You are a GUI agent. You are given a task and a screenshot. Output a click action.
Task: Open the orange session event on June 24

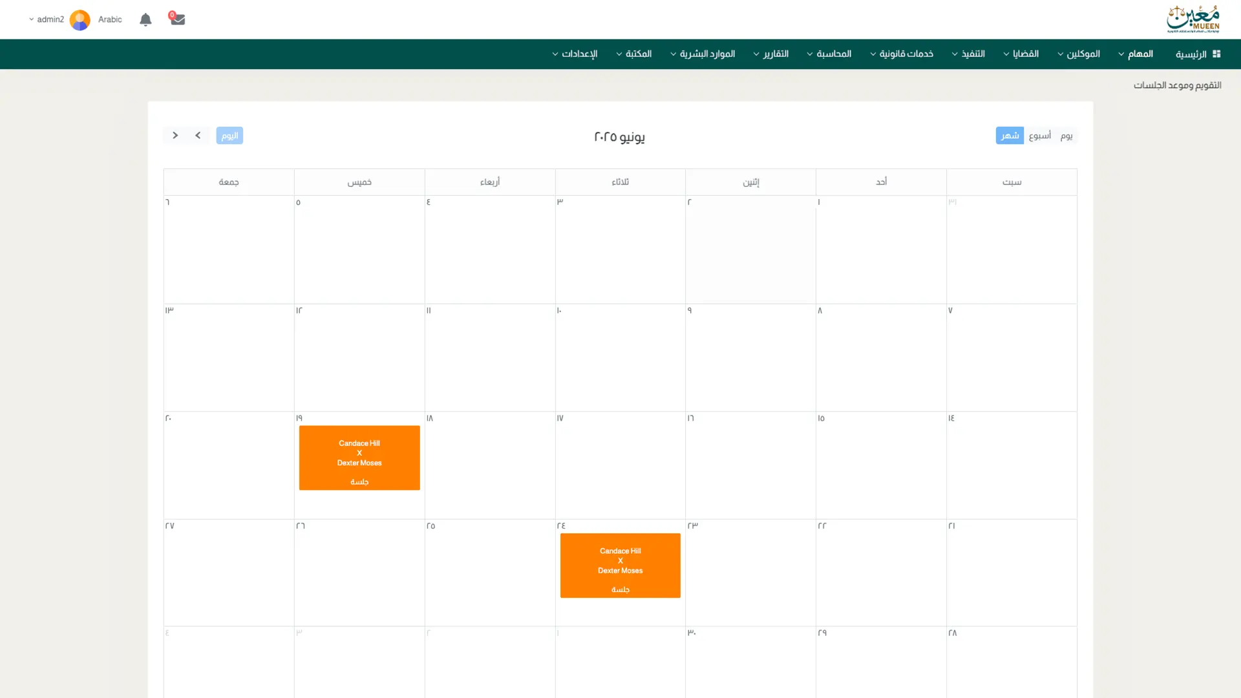point(620,566)
